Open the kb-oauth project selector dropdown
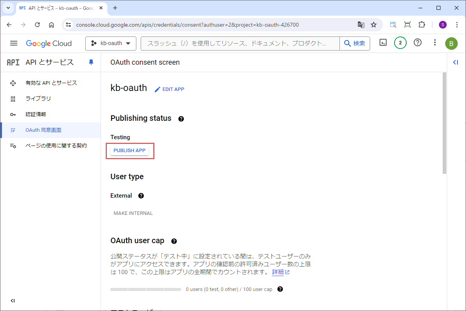This screenshot has width=466, height=311. click(x=111, y=44)
